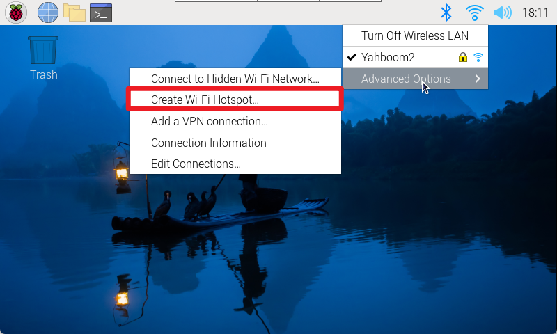Click the volume speaker icon
This screenshot has height=334, width=557.
tap(502, 13)
